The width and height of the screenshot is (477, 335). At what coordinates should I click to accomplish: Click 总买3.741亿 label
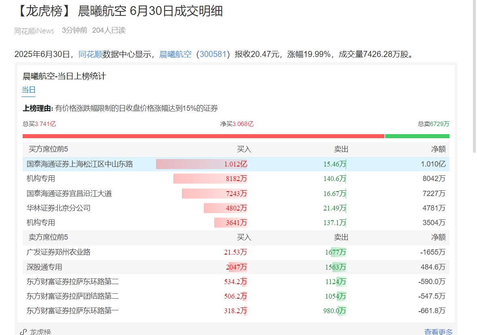pos(39,124)
